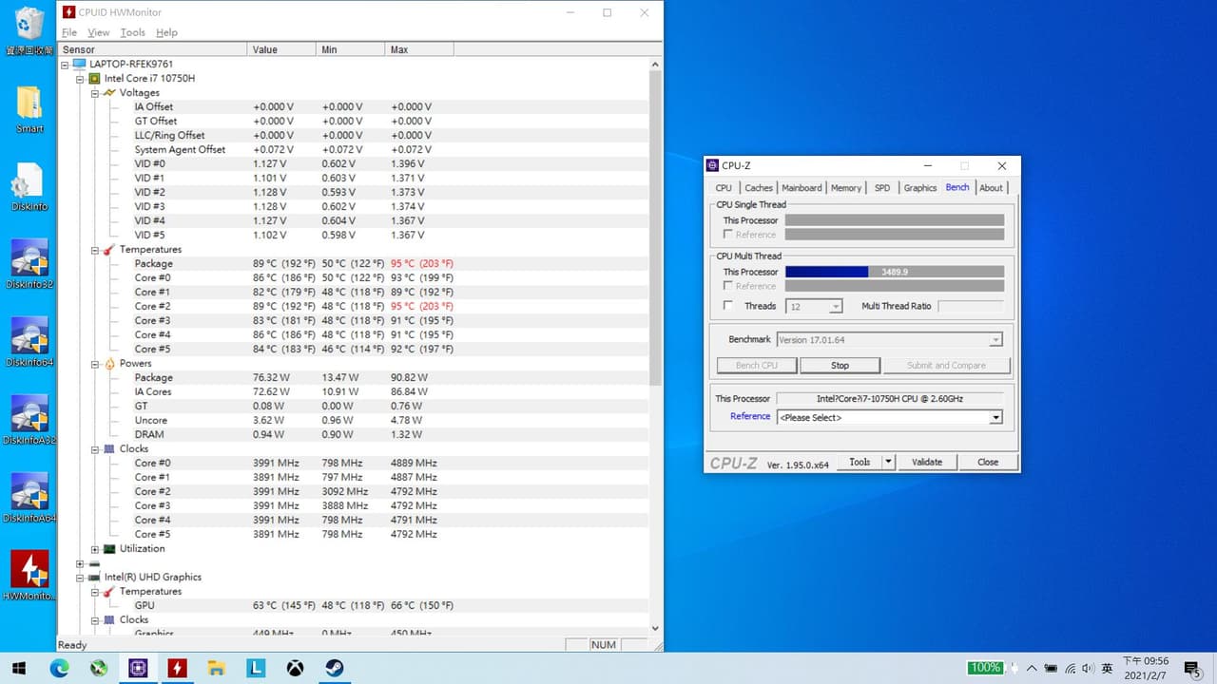Image resolution: width=1217 pixels, height=684 pixels.
Task: Click the Submit and Compare button
Action: pyautogui.click(x=946, y=366)
